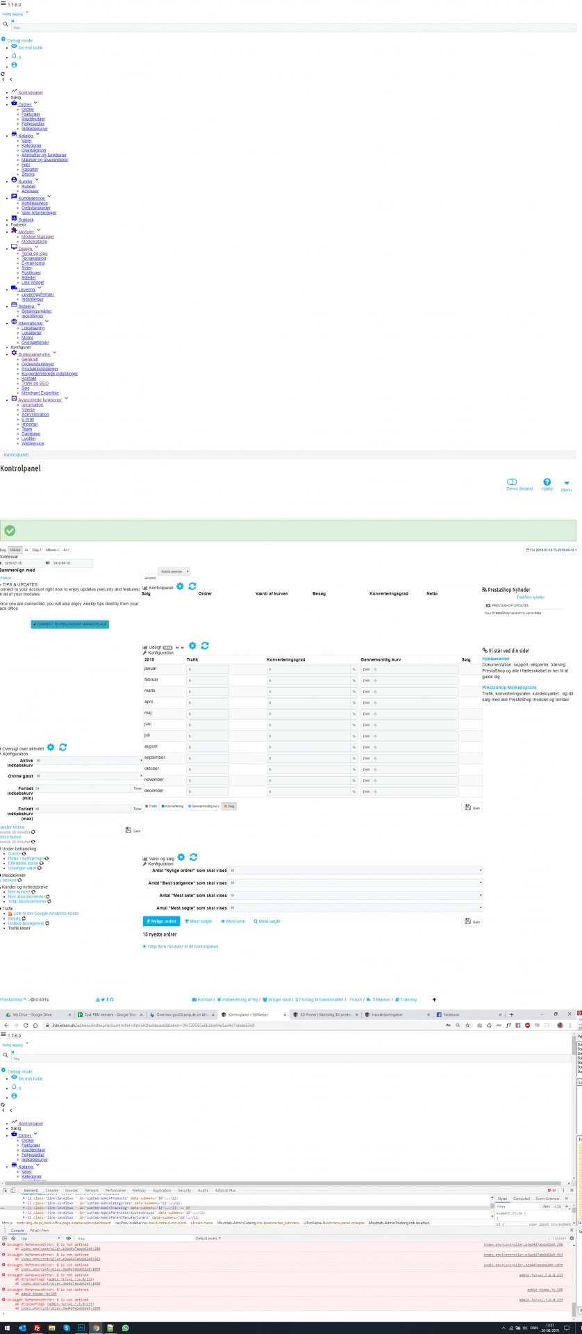Open the Varer og salg settings gear

click(181, 857)
